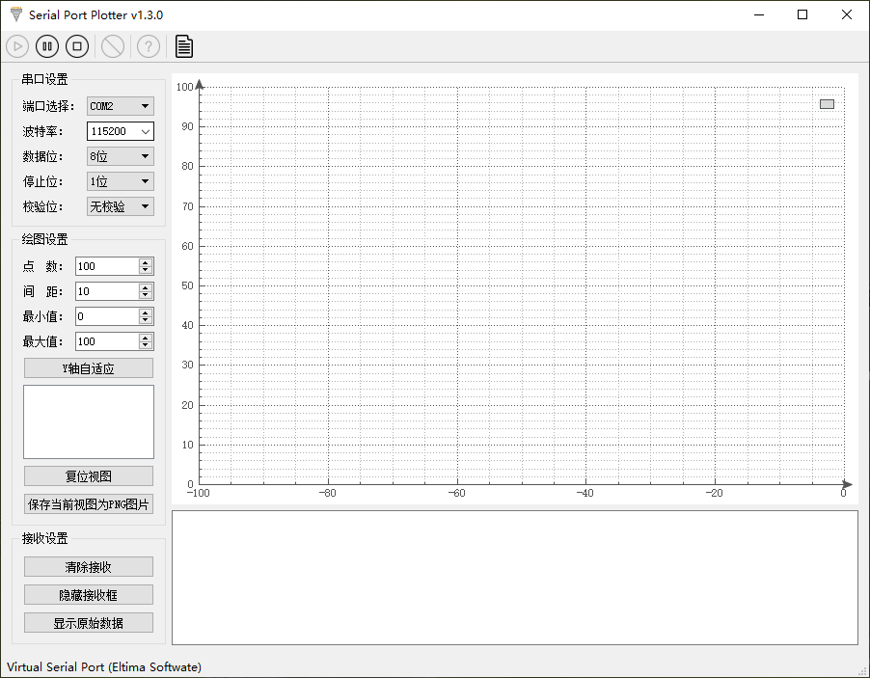870x678 pixels.
Task: Toggle 隐藏接收框 to hide receive box
Action: tap(88, 594)
